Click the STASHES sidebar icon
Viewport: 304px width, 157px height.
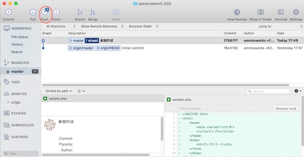(6, 113)
